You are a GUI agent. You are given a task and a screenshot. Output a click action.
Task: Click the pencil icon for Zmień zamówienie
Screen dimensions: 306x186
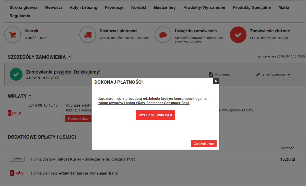pyautogui.click(x=258, y=75)
